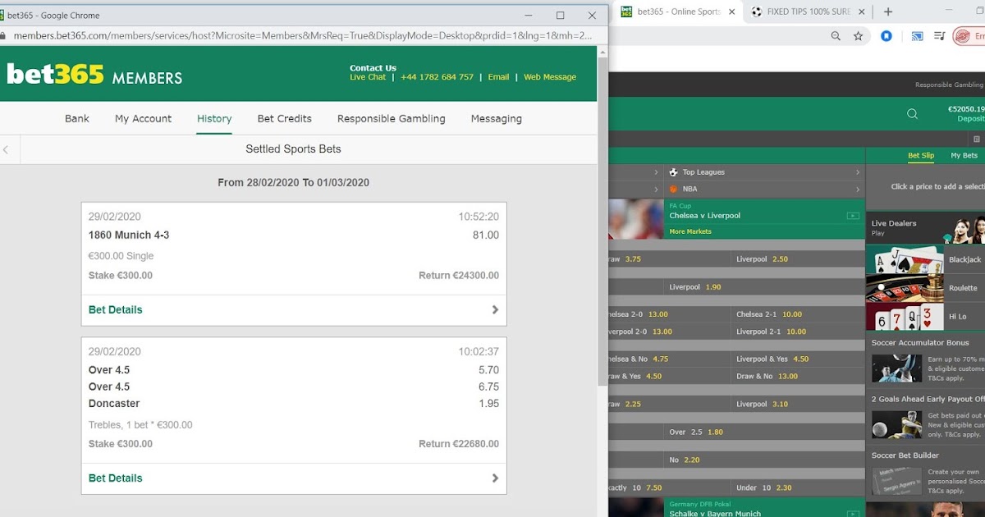Click the bet365 Members logo

pyautogui.click(x=94, y=75)
